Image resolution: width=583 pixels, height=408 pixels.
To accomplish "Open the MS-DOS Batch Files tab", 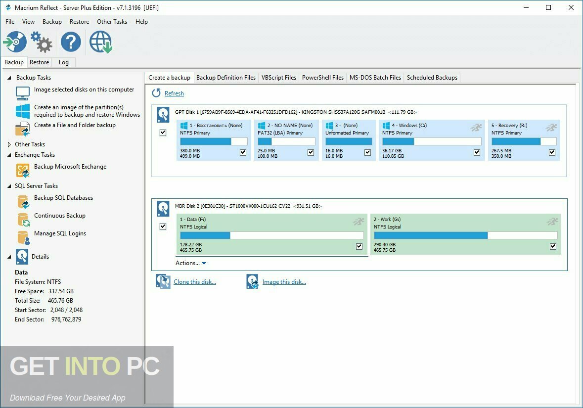I will (375, 77).
